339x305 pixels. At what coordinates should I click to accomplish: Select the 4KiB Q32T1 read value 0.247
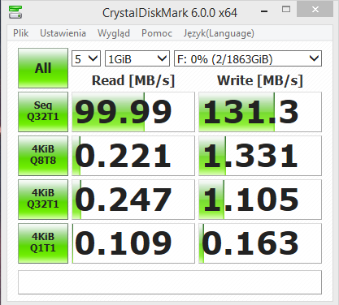point(133,200)
